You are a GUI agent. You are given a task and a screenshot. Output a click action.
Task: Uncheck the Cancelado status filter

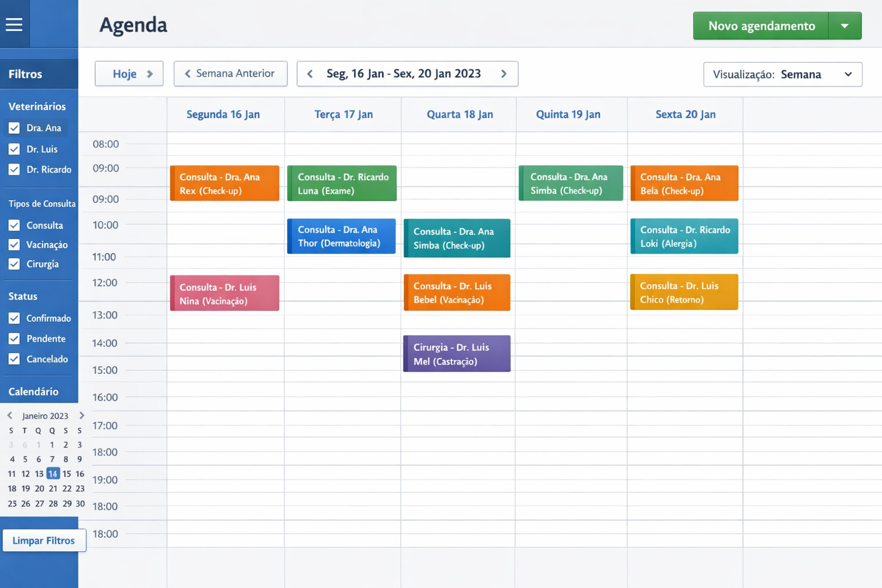(x=14, y=359)
